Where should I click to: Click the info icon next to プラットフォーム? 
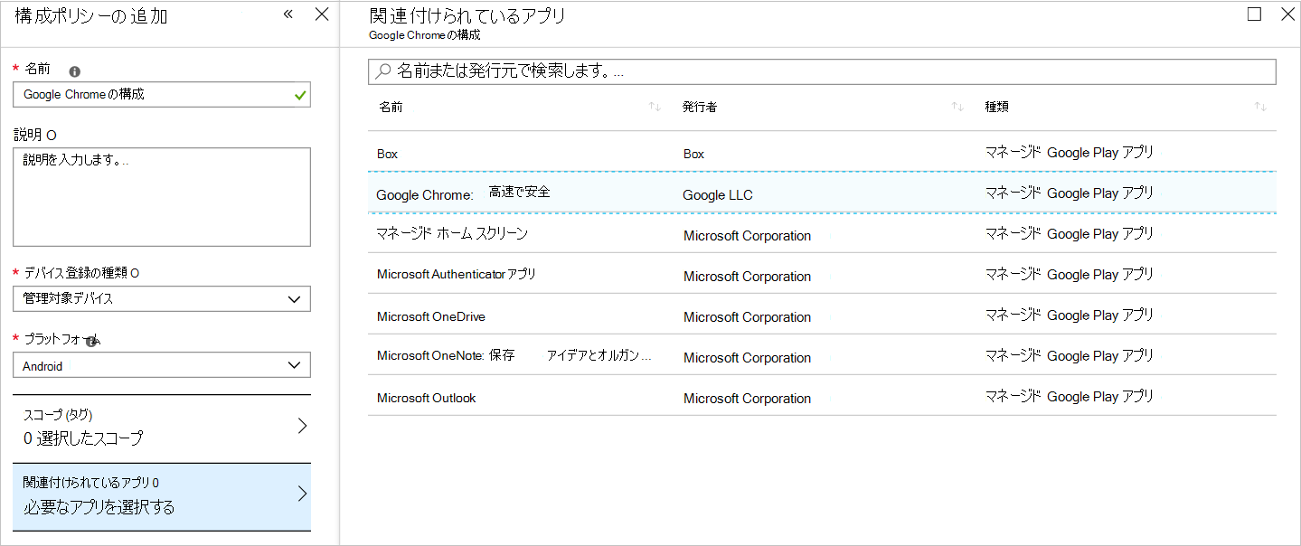pyautogui.click(x=91, y=341)
